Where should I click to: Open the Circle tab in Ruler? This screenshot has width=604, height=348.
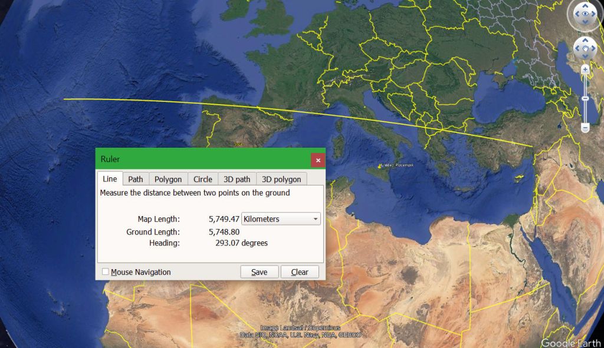[202, 179]
